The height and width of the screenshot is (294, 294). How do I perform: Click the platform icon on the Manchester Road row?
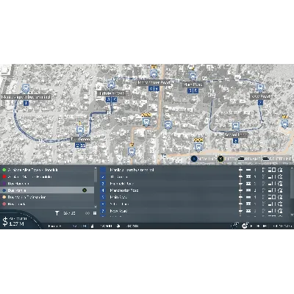(x=248, y=190)
